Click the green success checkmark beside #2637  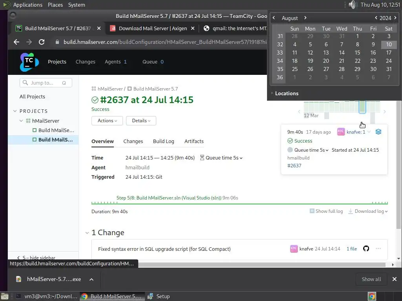coord(95,100)
